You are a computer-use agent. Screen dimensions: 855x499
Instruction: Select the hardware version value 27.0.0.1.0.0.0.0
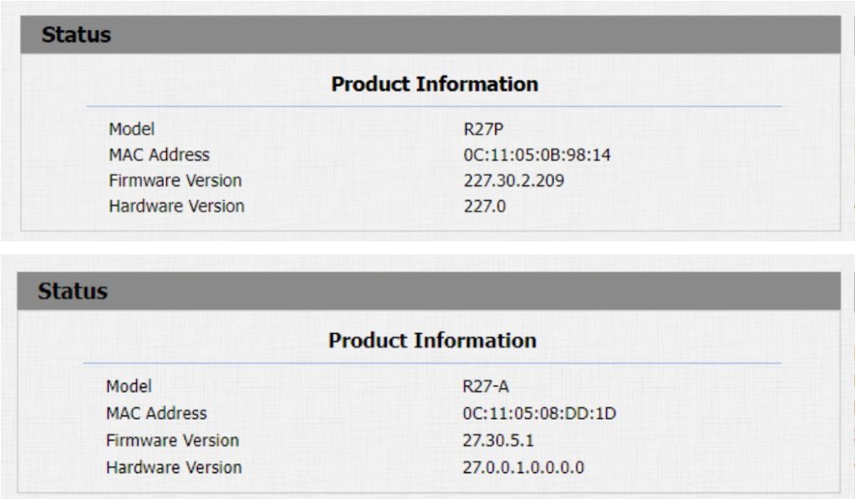click(x=524, y=467)
